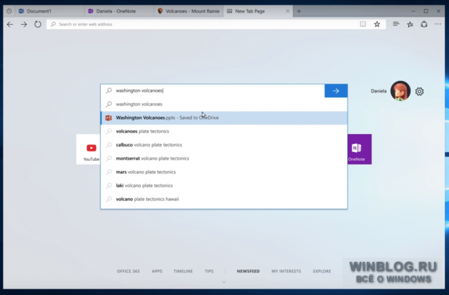Screen dimensions: 449x295
Task: Close the New Tab Page tab
Action: pyautogui.click(x=287, y=11)
